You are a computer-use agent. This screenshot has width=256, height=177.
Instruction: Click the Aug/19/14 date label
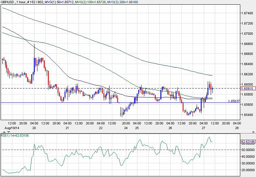pos(12,128)
